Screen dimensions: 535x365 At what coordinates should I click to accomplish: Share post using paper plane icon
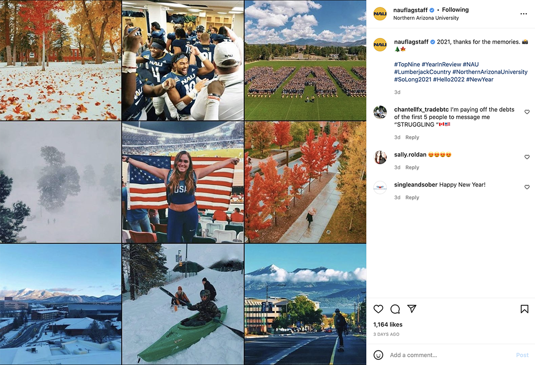click(411, 309)
